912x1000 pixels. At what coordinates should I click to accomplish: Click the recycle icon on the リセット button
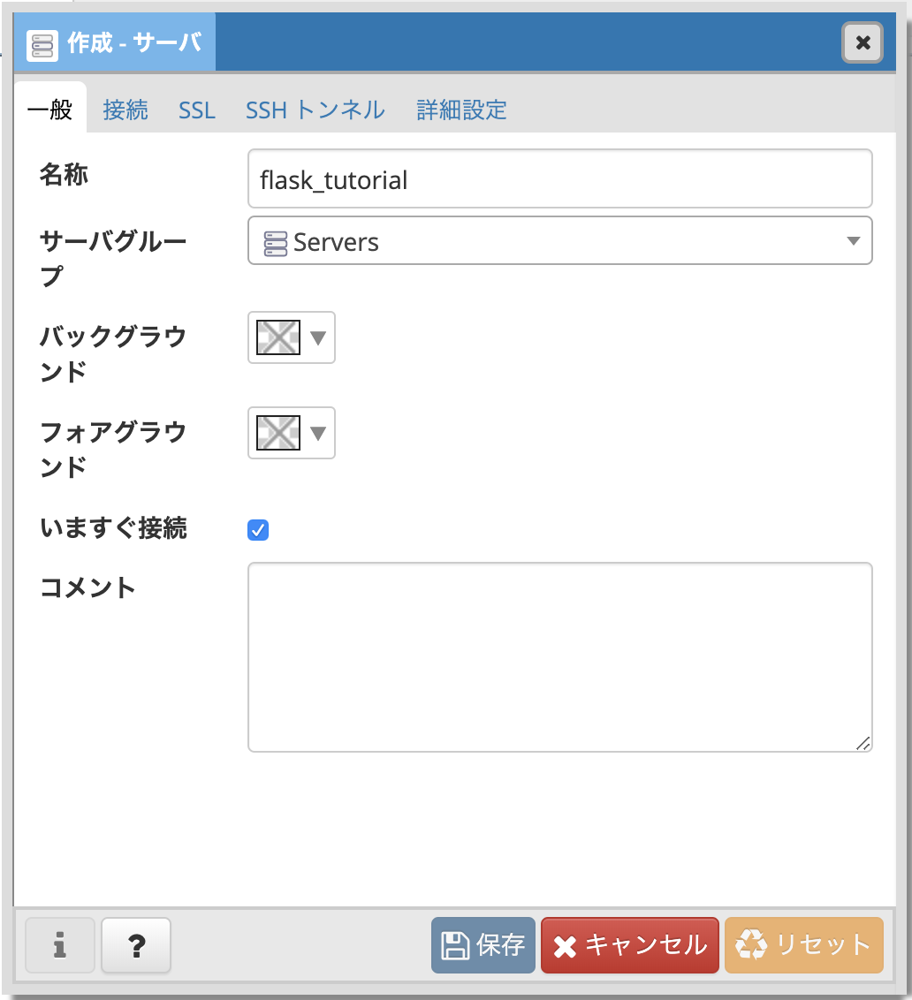coord(752,944)
